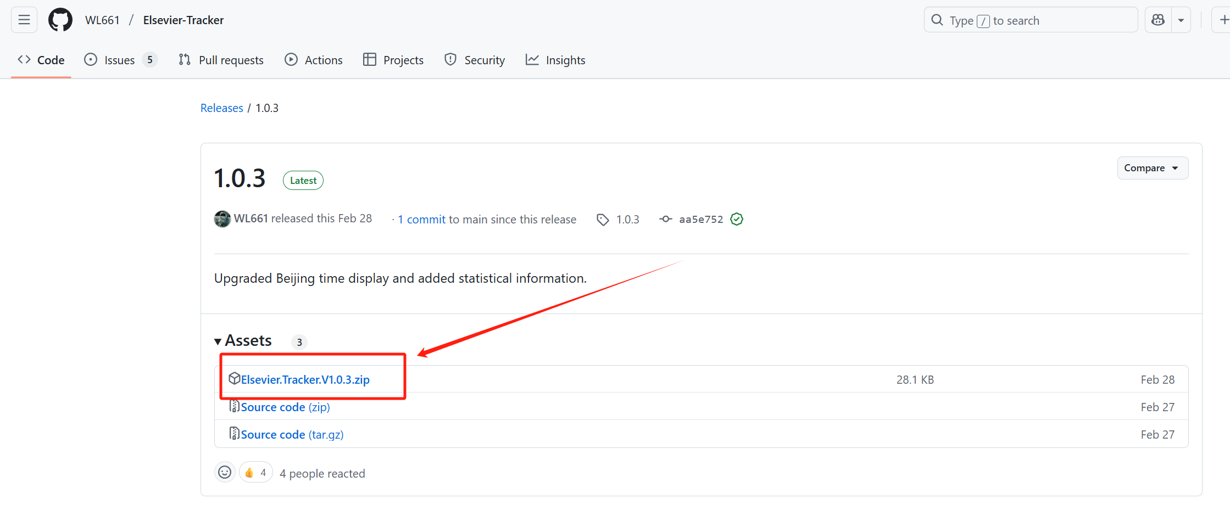
Task: Switch to the Code tab
Action: click(x=41, y=60)
